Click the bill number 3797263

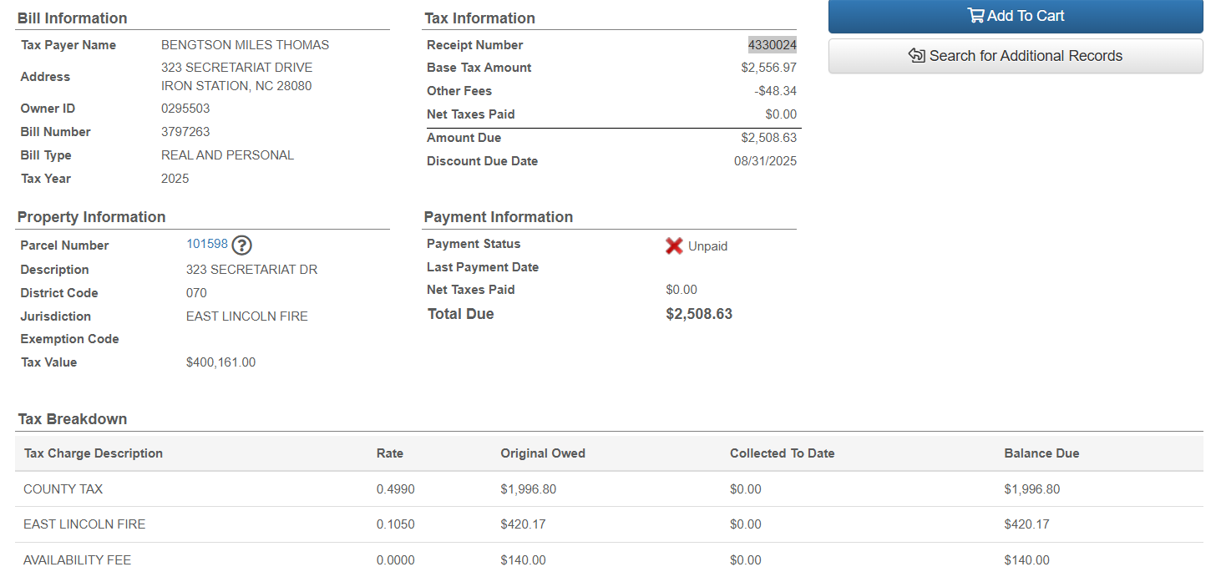pyautogui.click(x=185, y=132)
